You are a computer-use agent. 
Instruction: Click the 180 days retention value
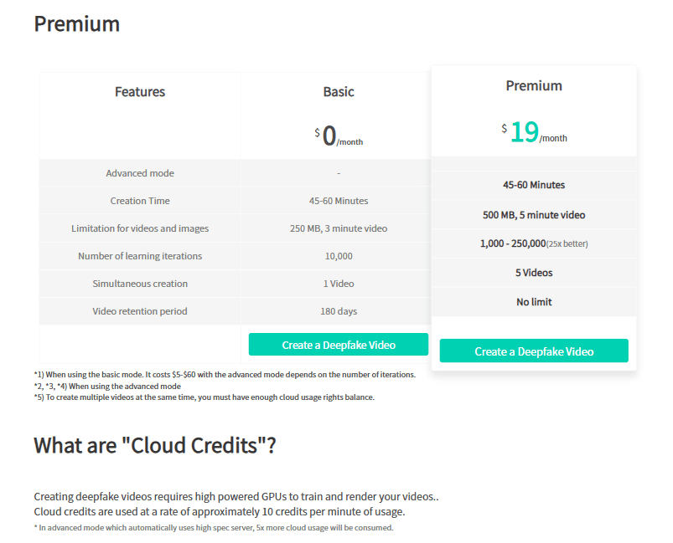point(339,311)
